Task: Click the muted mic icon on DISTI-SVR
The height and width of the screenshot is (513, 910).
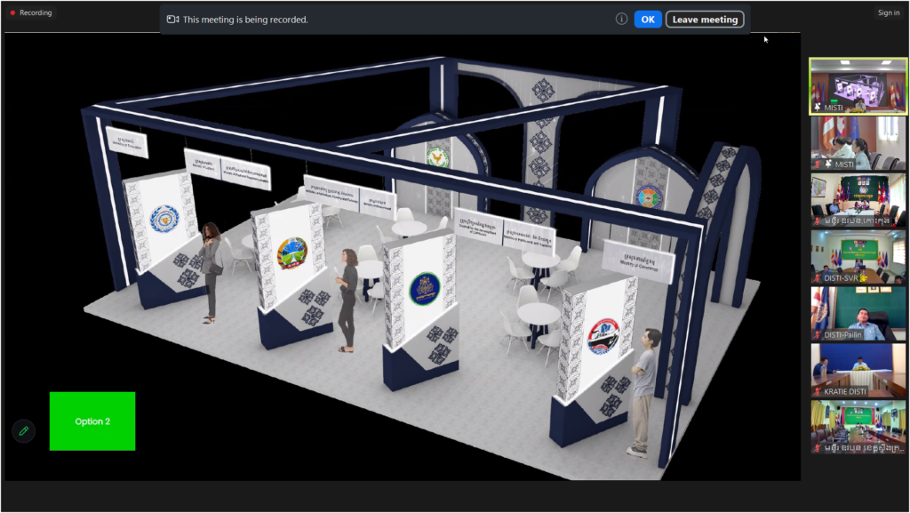Action: [x=817, y=278]
